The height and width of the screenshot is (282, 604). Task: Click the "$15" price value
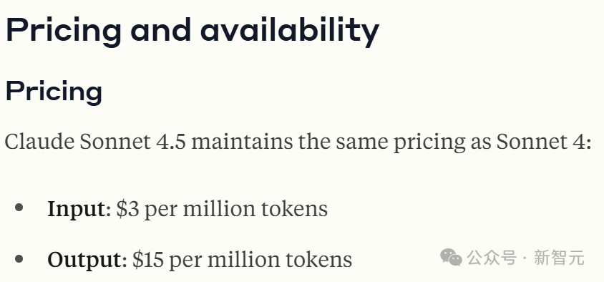coord(148,259)
